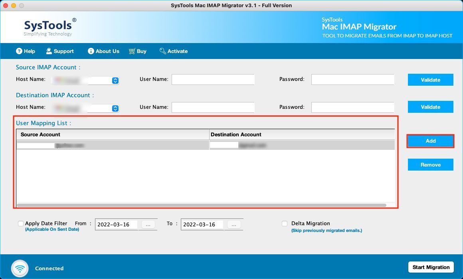Click the Source Account column header
Screen dimensions: 463x279
113,134
